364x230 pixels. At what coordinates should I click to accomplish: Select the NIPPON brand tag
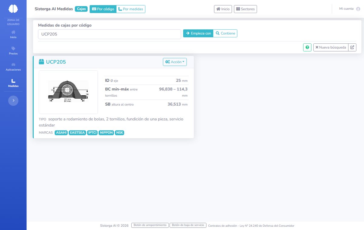tap(106, 133)
